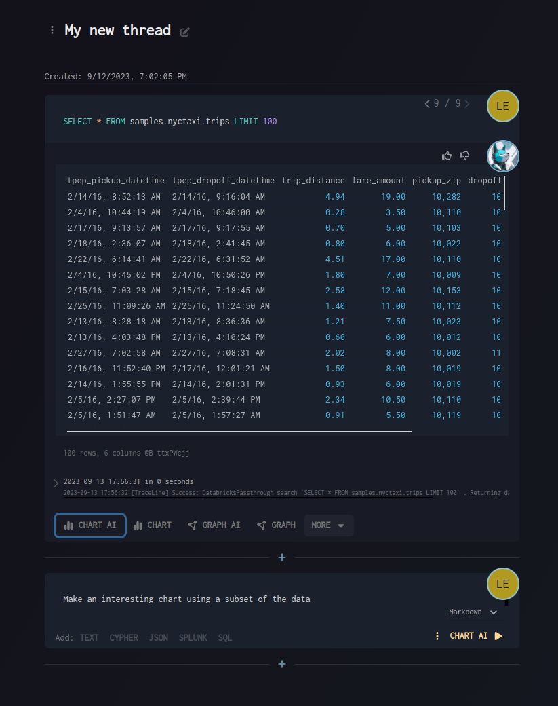Image resolution: width=558 pixels, height=706 pixels.
Task: Click the tpep_dropoff_datetime column header
Action: (223, 181)
